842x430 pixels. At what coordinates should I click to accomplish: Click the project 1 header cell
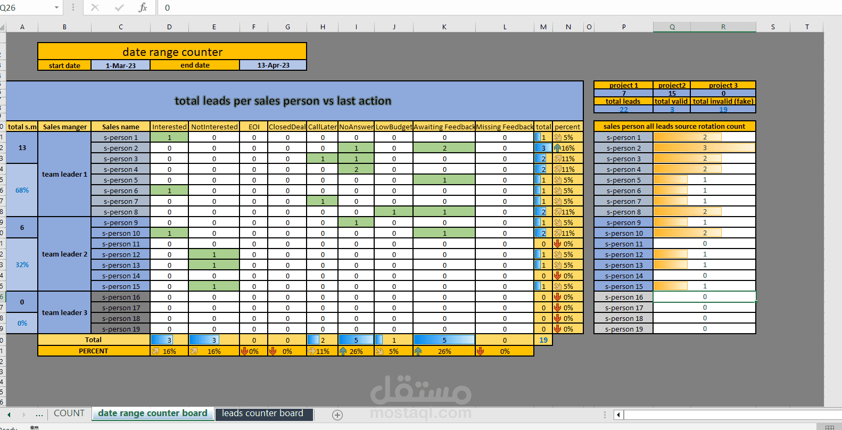coord(623,85)
